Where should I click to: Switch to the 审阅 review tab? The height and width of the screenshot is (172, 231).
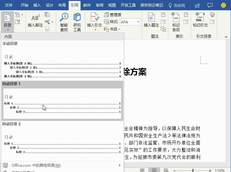tap(100, 5)
